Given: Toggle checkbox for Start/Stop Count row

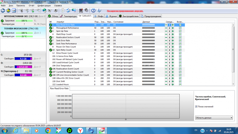Looking at the screenshot, I should 180,34.
